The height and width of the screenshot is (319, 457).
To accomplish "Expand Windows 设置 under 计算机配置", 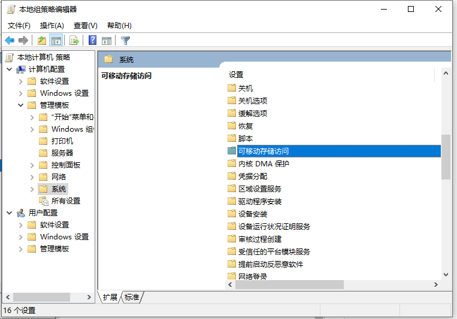I will (21, 93).
